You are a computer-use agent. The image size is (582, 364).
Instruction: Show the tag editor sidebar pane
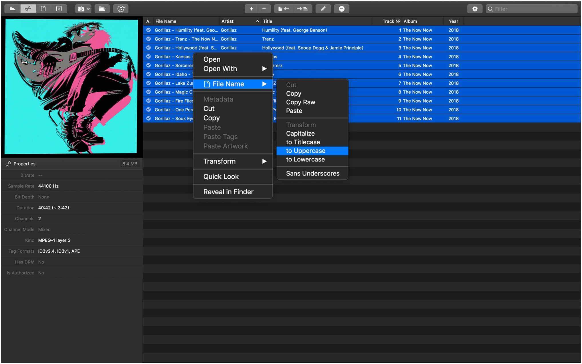pyautogui.click(x=12, y=9)
